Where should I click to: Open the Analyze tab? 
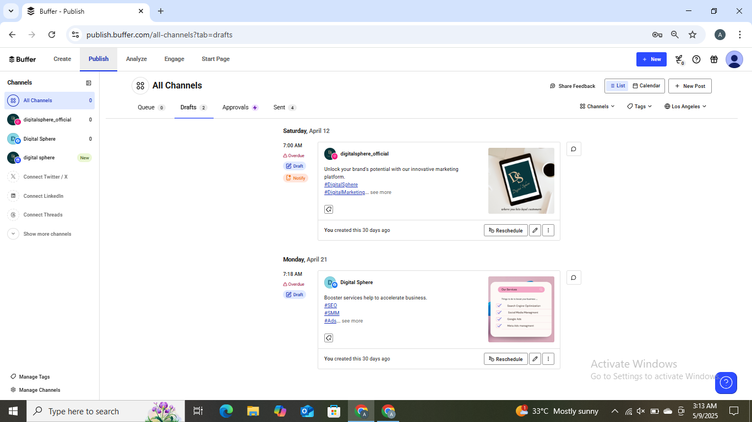tap(137, 59)
